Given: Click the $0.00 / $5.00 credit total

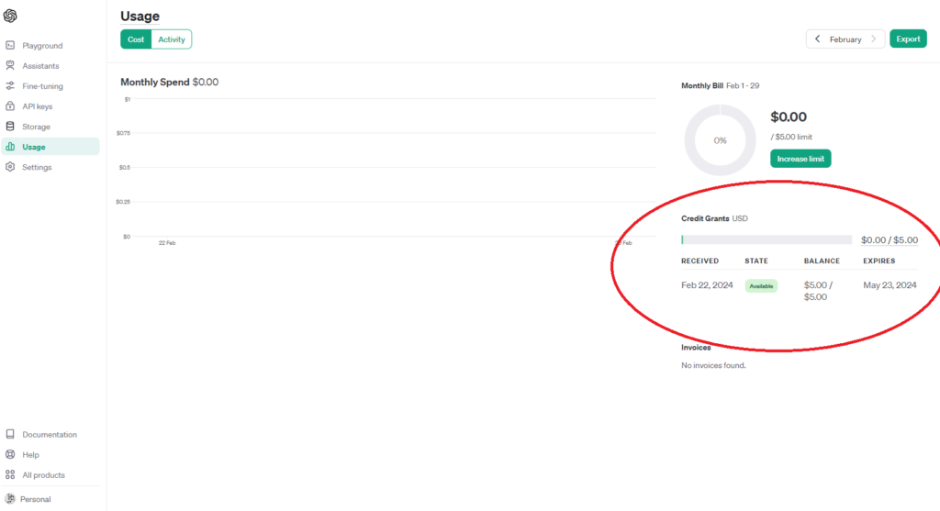Looking at the screenshot, I should 889,240.
